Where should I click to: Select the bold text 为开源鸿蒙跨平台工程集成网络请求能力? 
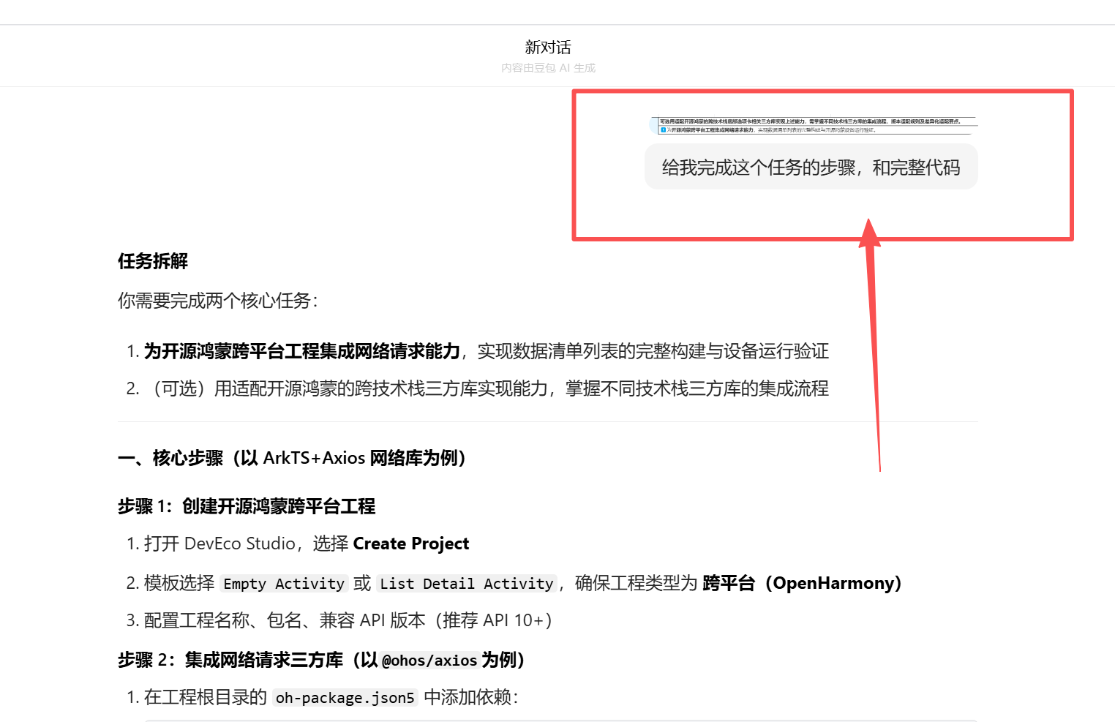click(301, 351)
